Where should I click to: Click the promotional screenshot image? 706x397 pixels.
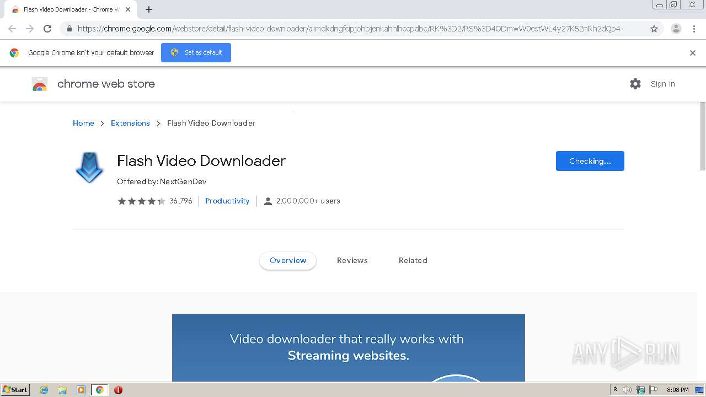[x=349, y=348]
